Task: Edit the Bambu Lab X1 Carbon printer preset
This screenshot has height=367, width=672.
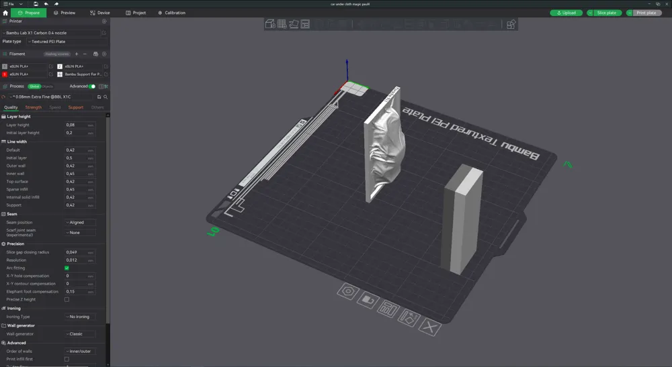Action: [103, 33]
